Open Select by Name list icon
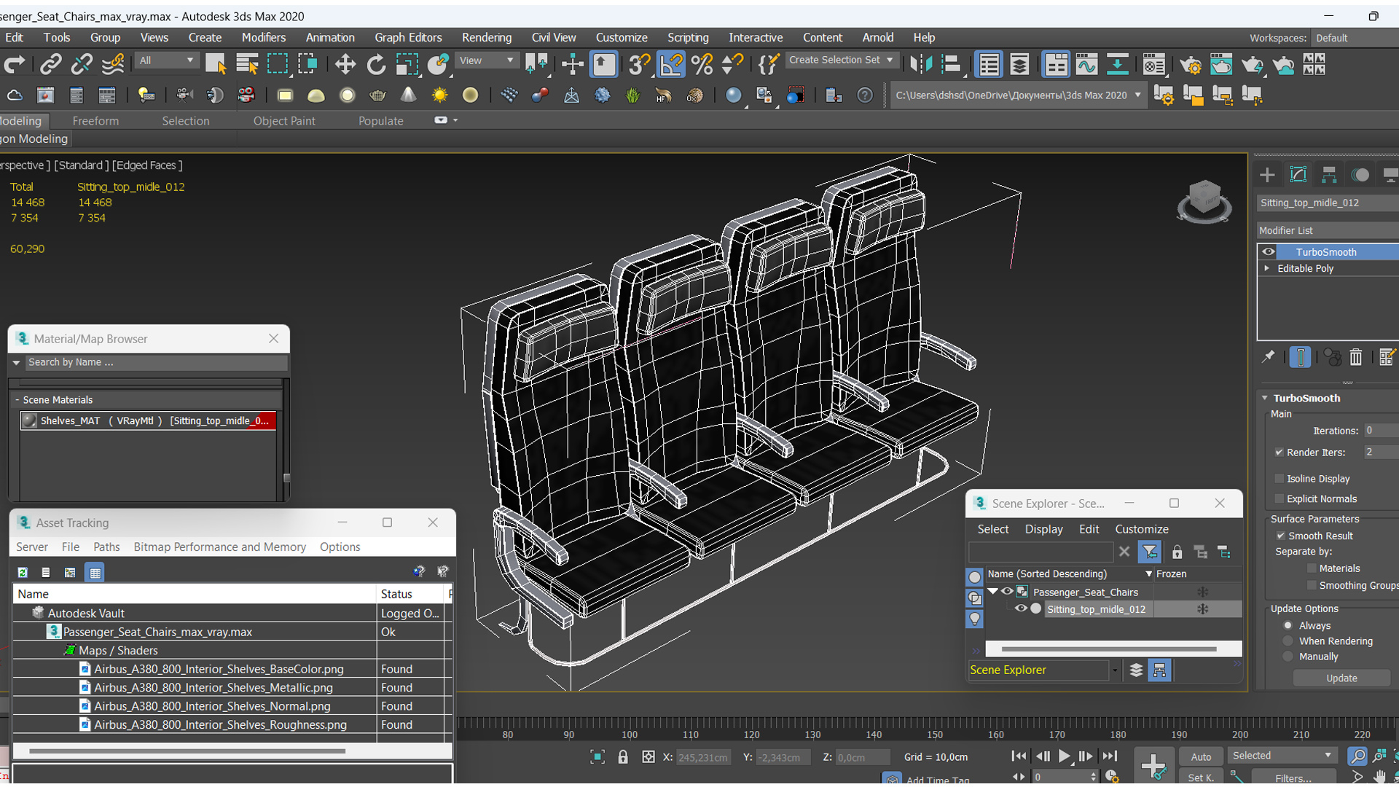 [x=247, y=65]
